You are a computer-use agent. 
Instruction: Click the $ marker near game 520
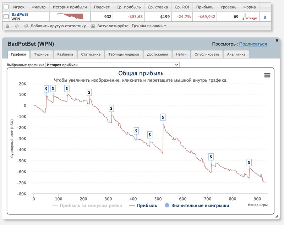[163, 117]
